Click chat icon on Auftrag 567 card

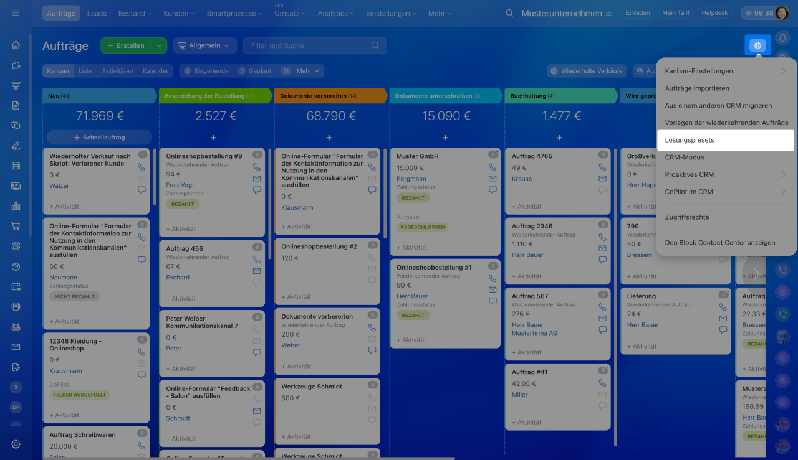coord(602,330)
